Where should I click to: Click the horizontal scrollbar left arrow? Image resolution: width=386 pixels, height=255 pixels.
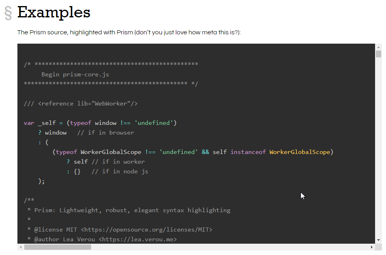point(21,247)
